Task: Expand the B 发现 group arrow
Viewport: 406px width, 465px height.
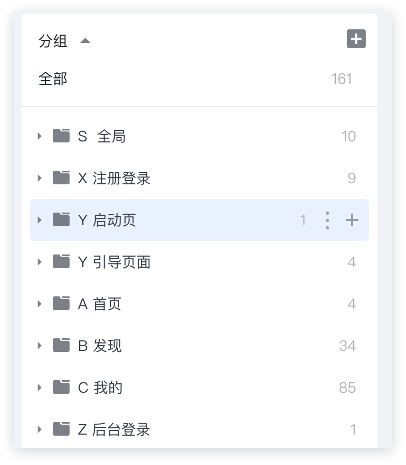Action: pyautogui.click(x=39, y=346)
